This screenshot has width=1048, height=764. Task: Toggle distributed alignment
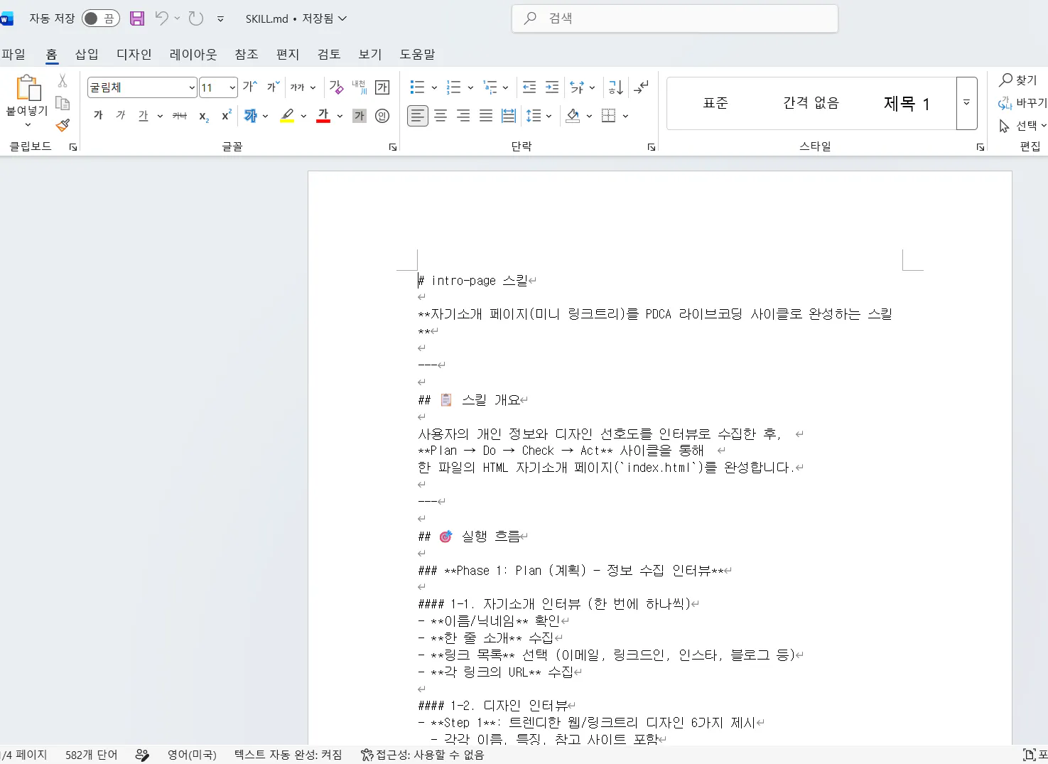coord(509,116)
